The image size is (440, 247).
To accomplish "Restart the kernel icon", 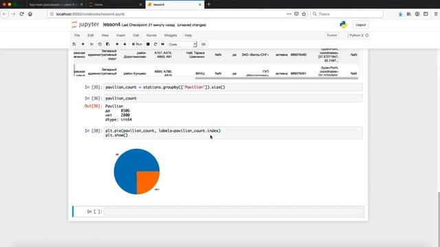I will pyautogui.click(x=155, y=44).
